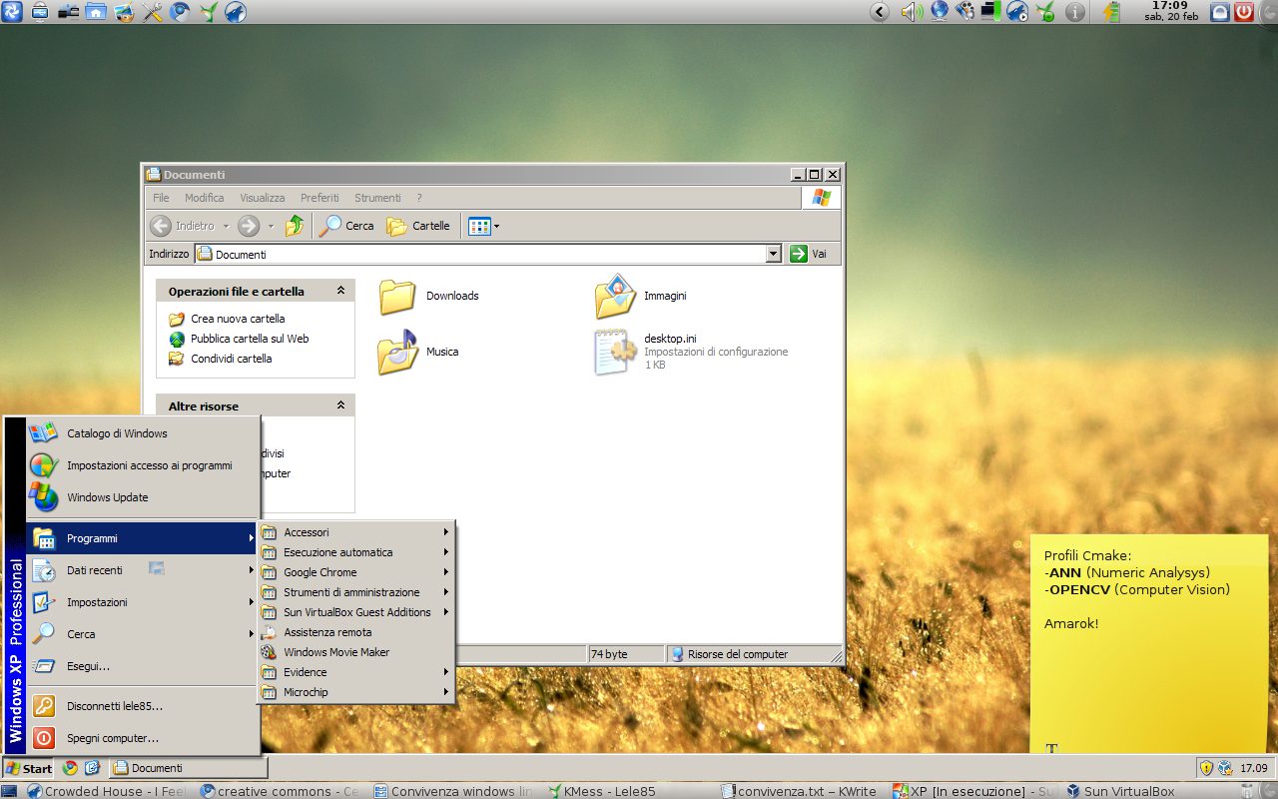The height and width of the screenshot is (799, 1278).
Task: Select the desktop.ini file
Action: pyautogui.click(x=615, y=352)
